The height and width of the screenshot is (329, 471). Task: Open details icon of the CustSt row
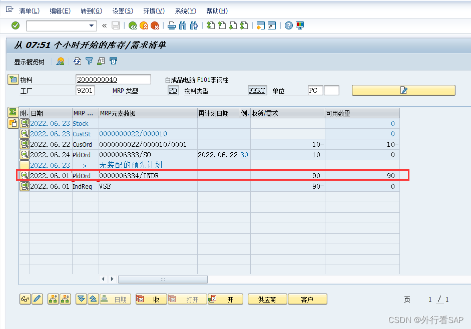(x=25, y=134)
